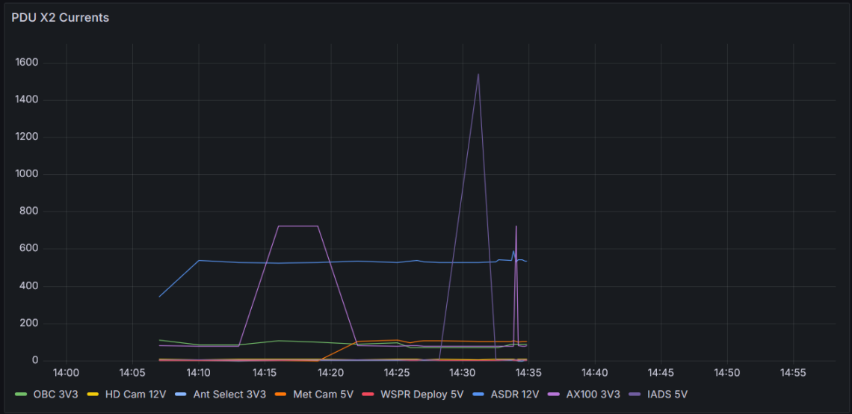Image resolution: width=852 pixels, height=414 pixels.
Task: Toggle the IADS 5V legend series
Action: click(x=667, y=395)
